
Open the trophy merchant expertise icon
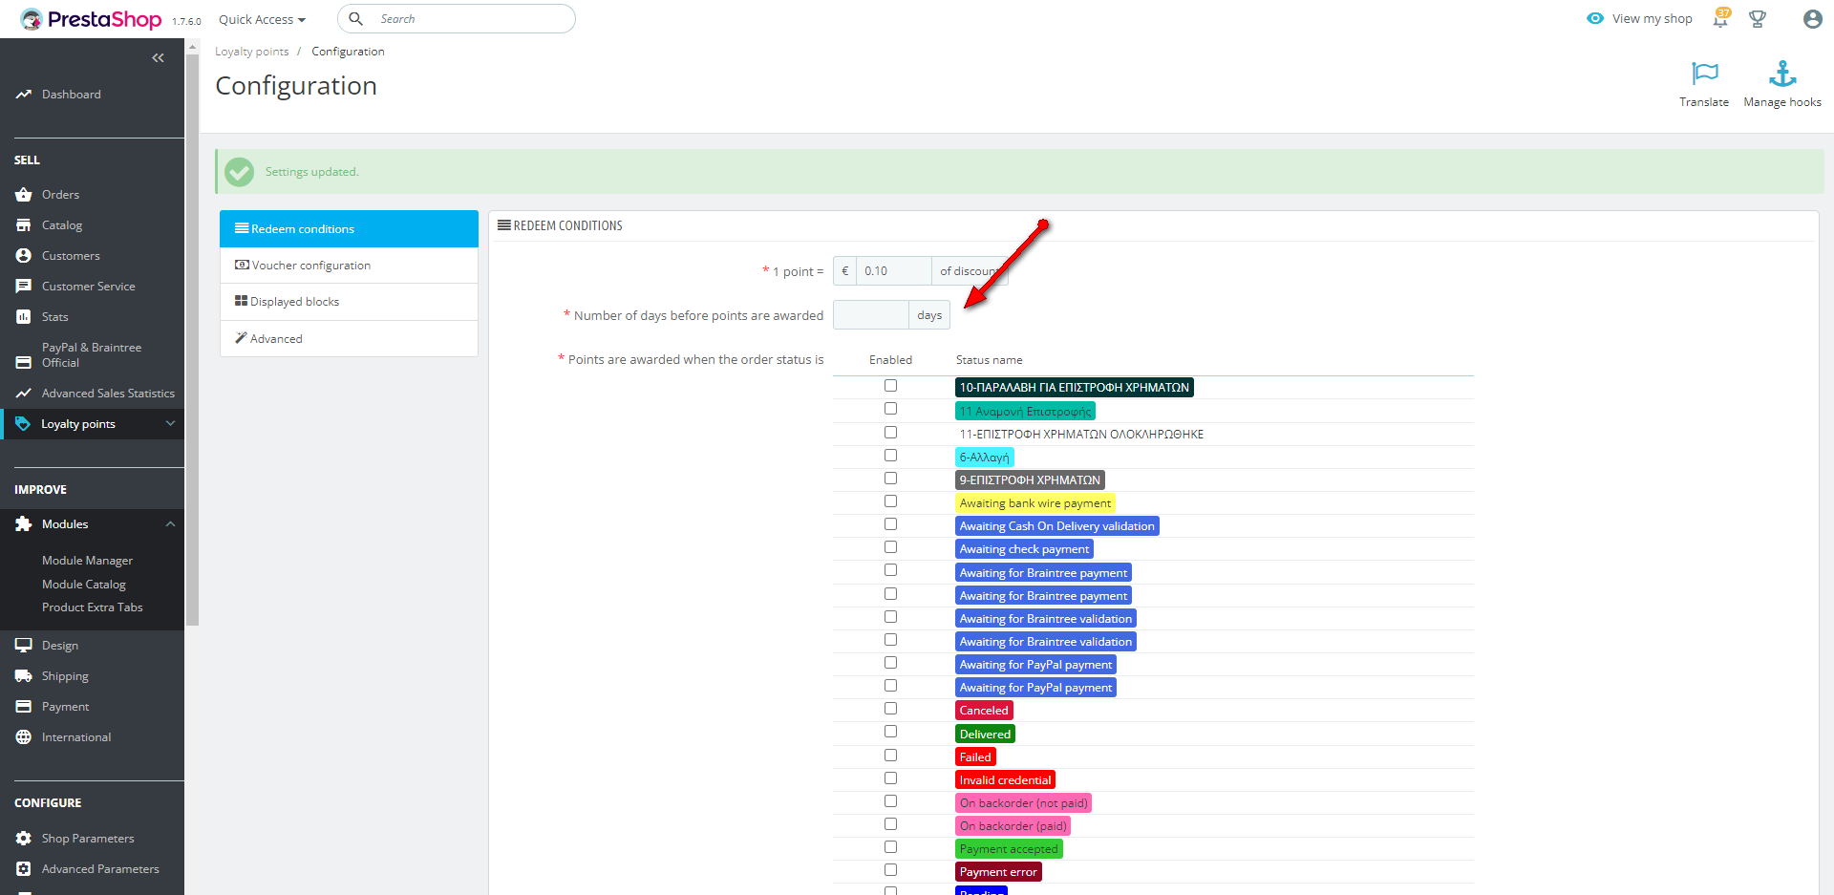[x=1758, y=19]
